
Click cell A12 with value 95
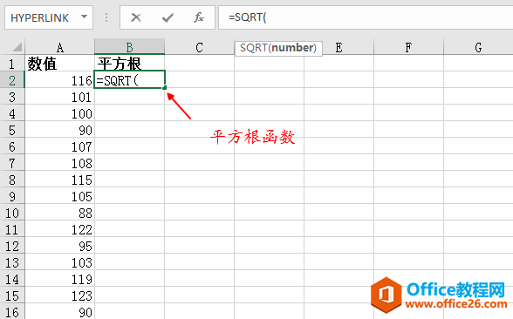point(59,246)
